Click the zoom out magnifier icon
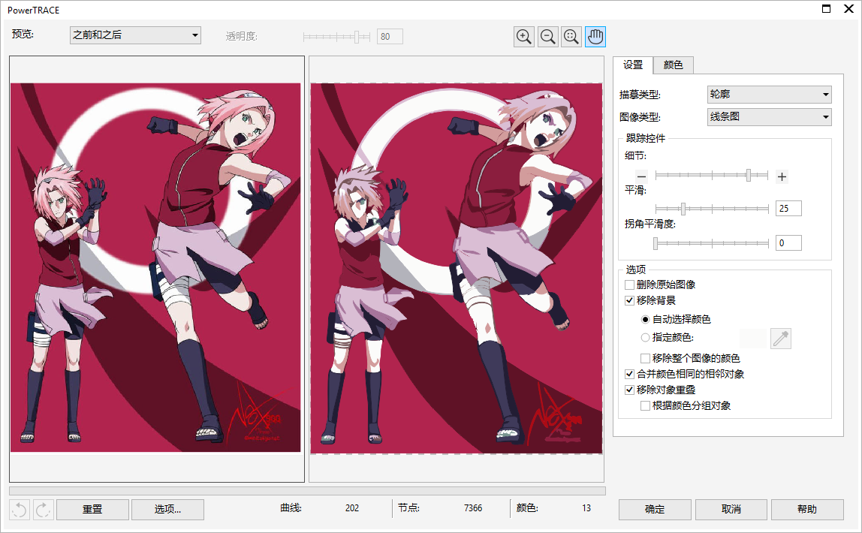Image resolution: width=862 pixels, height=533 pixels. [x=547, y=37]
